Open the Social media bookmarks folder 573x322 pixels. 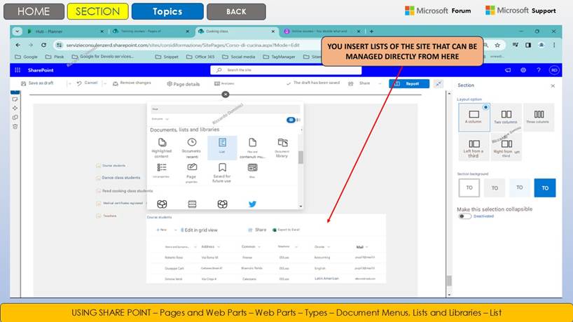239,57
